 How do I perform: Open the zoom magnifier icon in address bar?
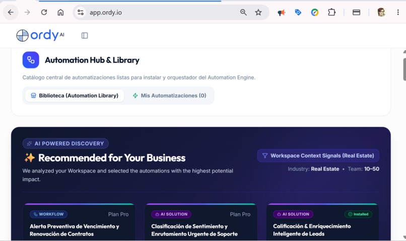tap(243, 12)
